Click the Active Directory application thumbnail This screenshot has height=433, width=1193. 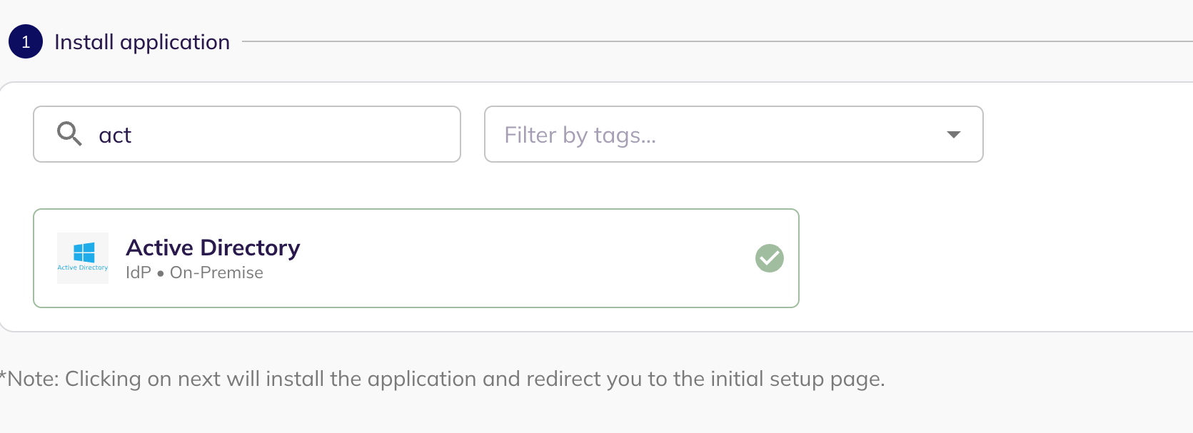click(83, 258)
